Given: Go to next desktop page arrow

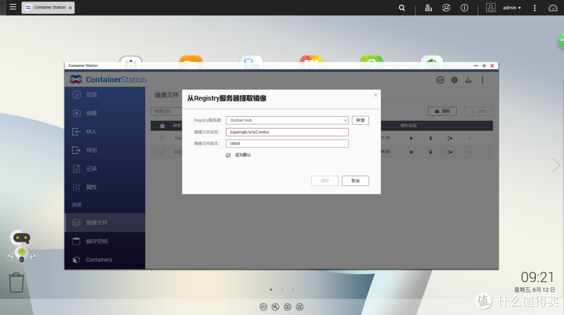Looking at the screenshot, I should tap(556, 165).
